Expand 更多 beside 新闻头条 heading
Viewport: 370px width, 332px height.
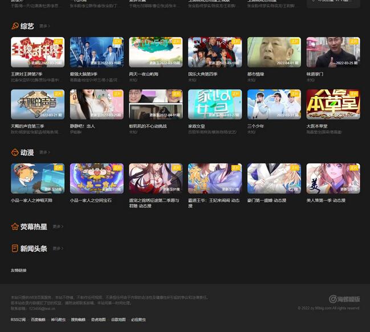[x=58, y=248]
